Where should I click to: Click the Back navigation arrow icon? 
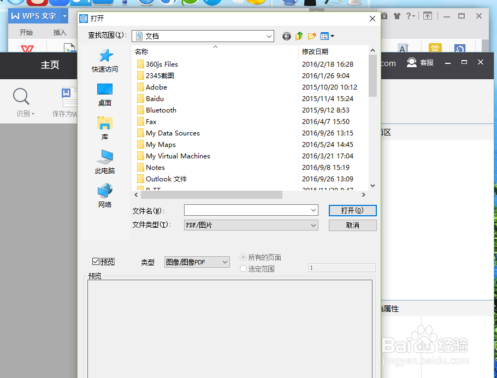[x=286, y=36]
